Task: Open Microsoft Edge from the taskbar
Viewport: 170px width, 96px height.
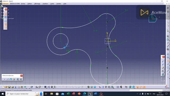Action: coord(84,94)
